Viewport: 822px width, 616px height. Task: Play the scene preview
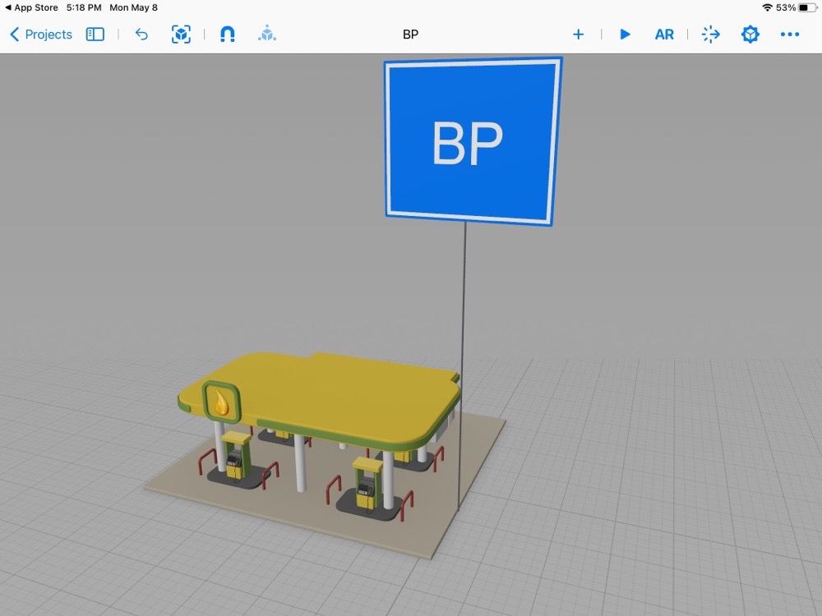pyautogui.click(x=625, y=34)
